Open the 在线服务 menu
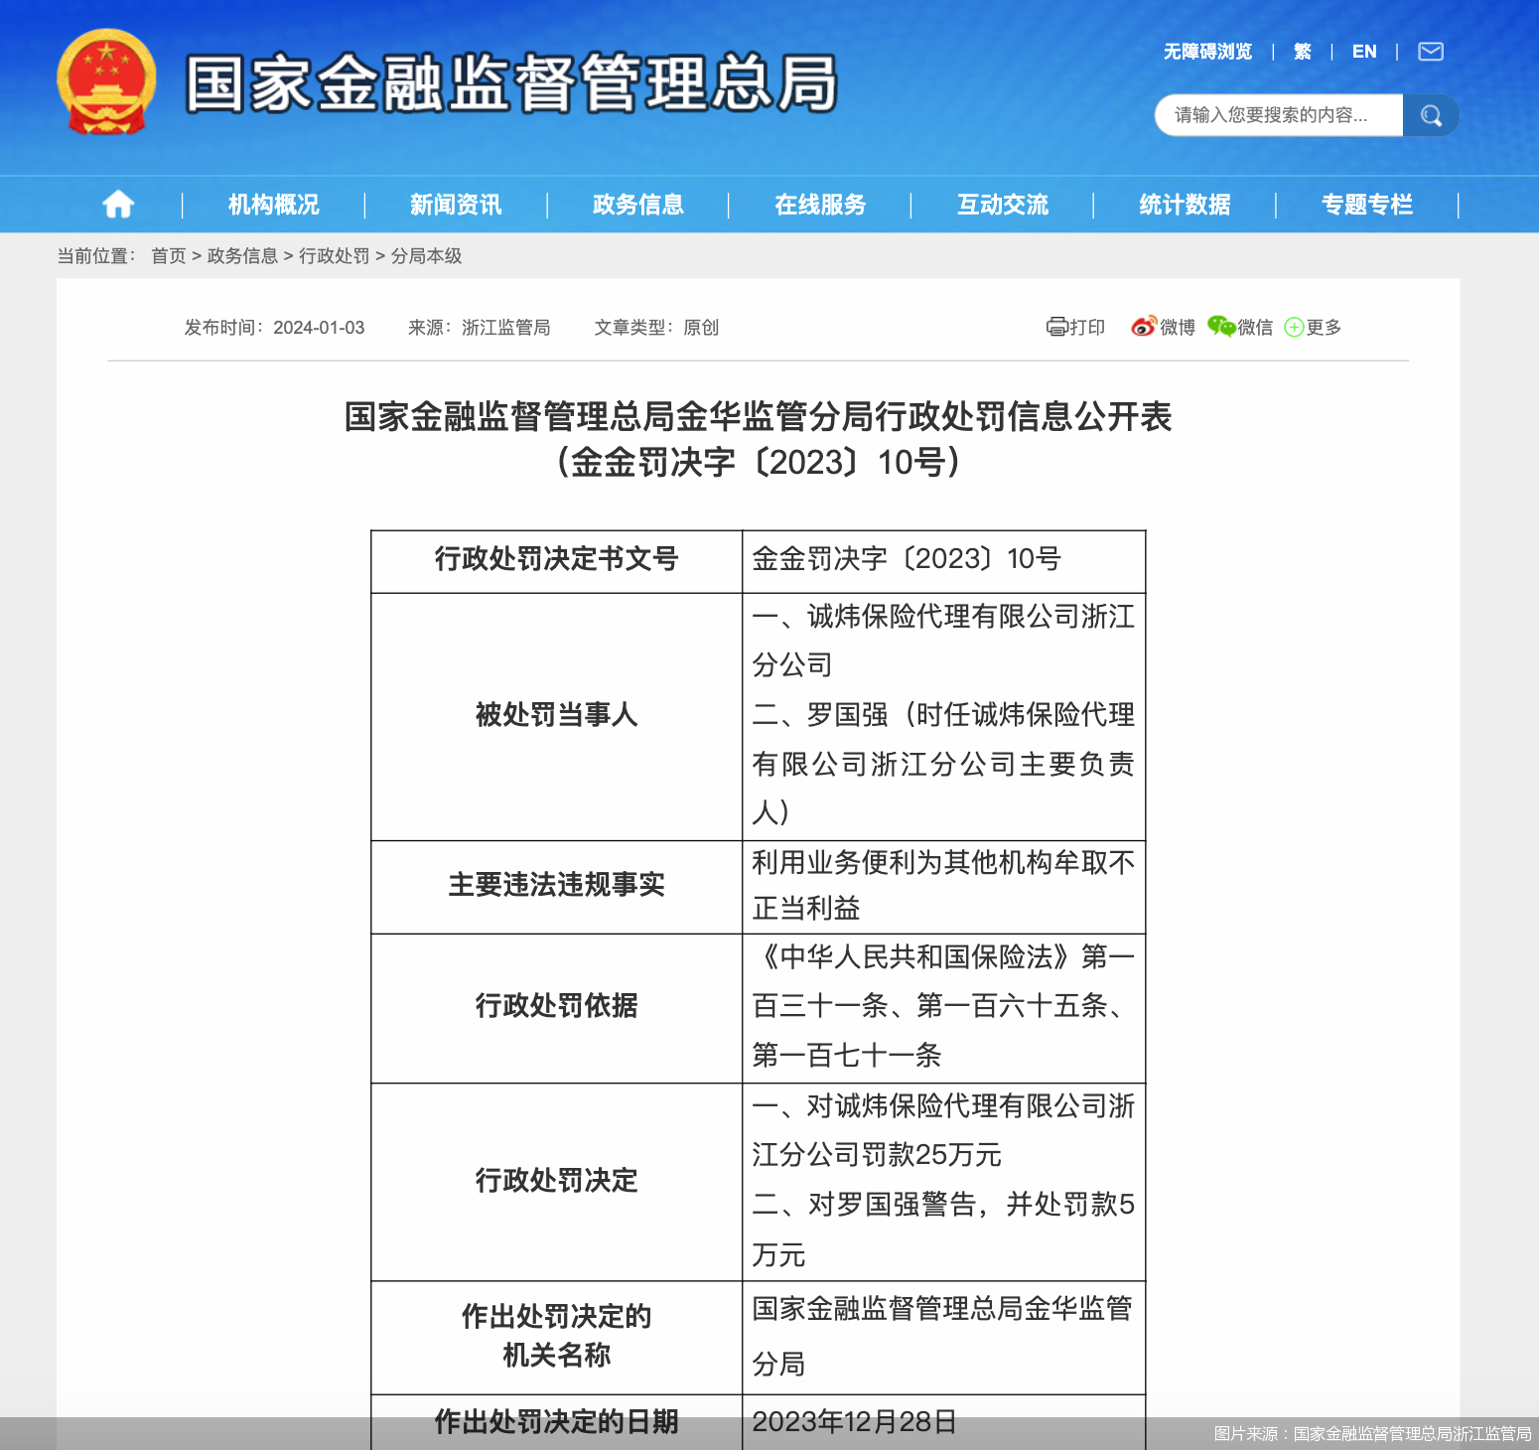The height and width of the screenshot is (1450, 1539). 820,205
